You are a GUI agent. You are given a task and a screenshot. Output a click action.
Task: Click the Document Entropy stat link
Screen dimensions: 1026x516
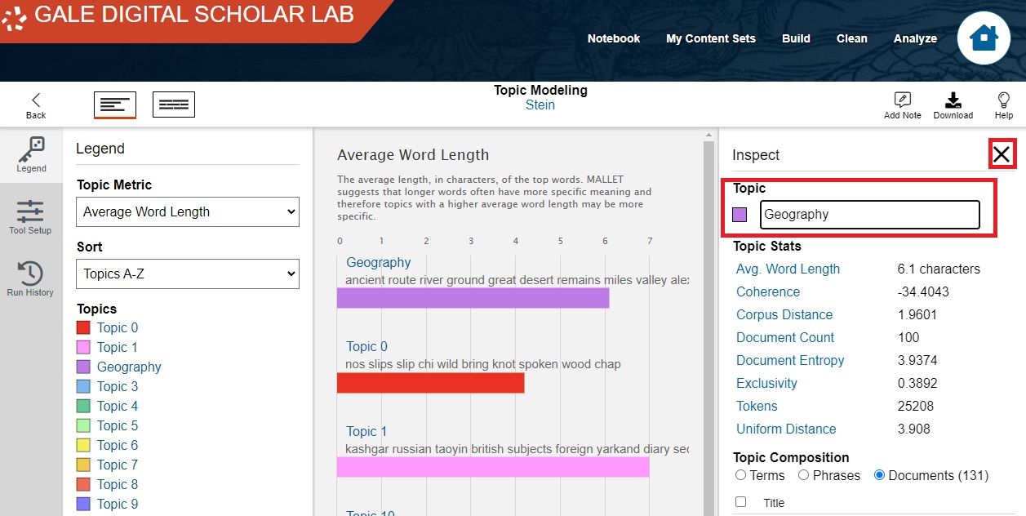[x=790, y=360]
